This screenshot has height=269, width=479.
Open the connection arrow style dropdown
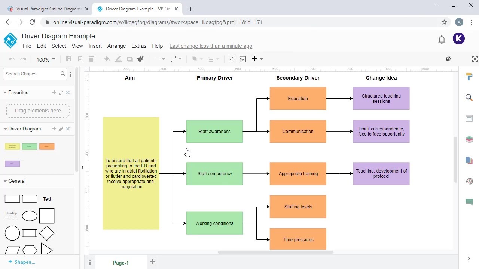[x=159, y=59]
